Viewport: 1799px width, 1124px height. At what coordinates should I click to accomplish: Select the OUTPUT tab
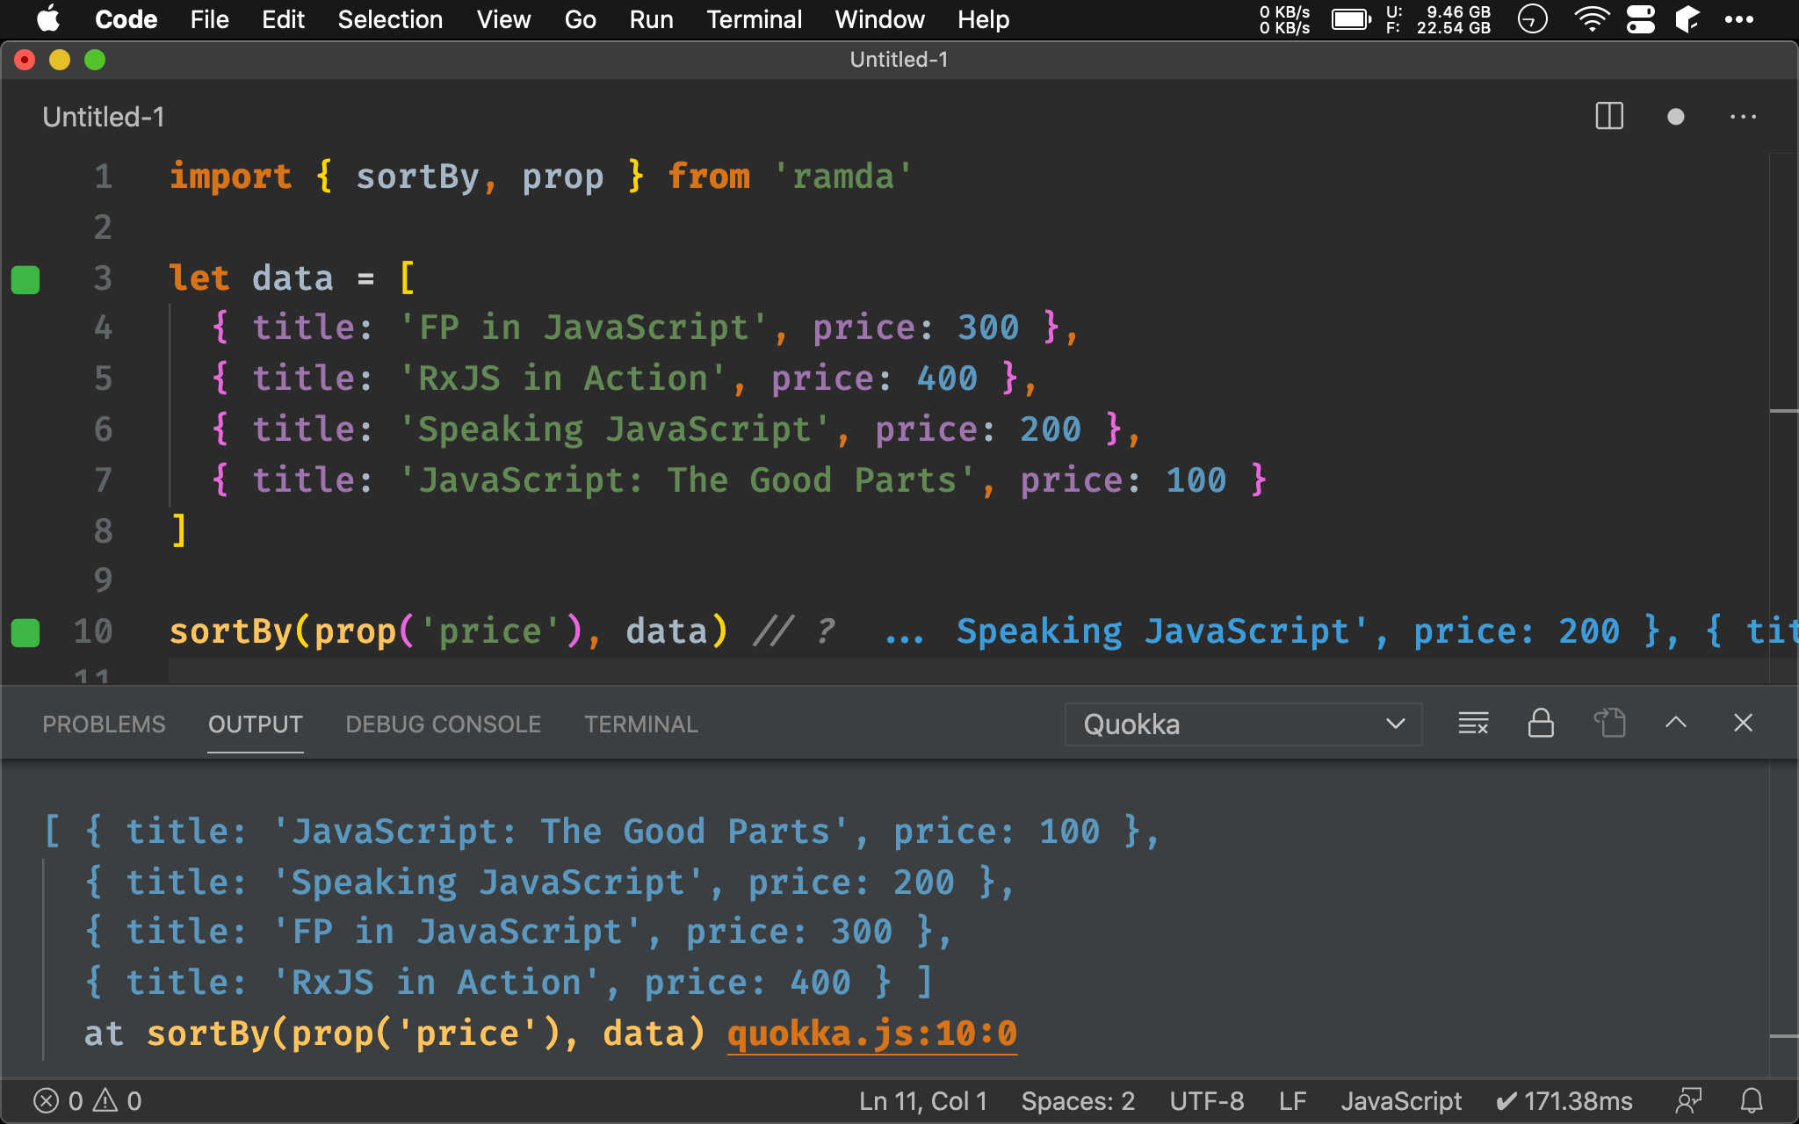254,723
